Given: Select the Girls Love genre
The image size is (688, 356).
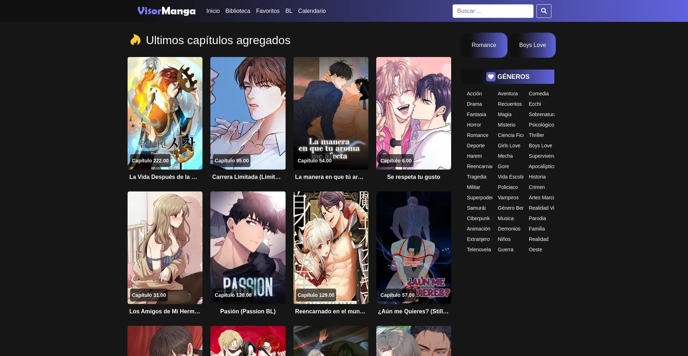Looking at the screenshot, I should [x=509, y=146].
